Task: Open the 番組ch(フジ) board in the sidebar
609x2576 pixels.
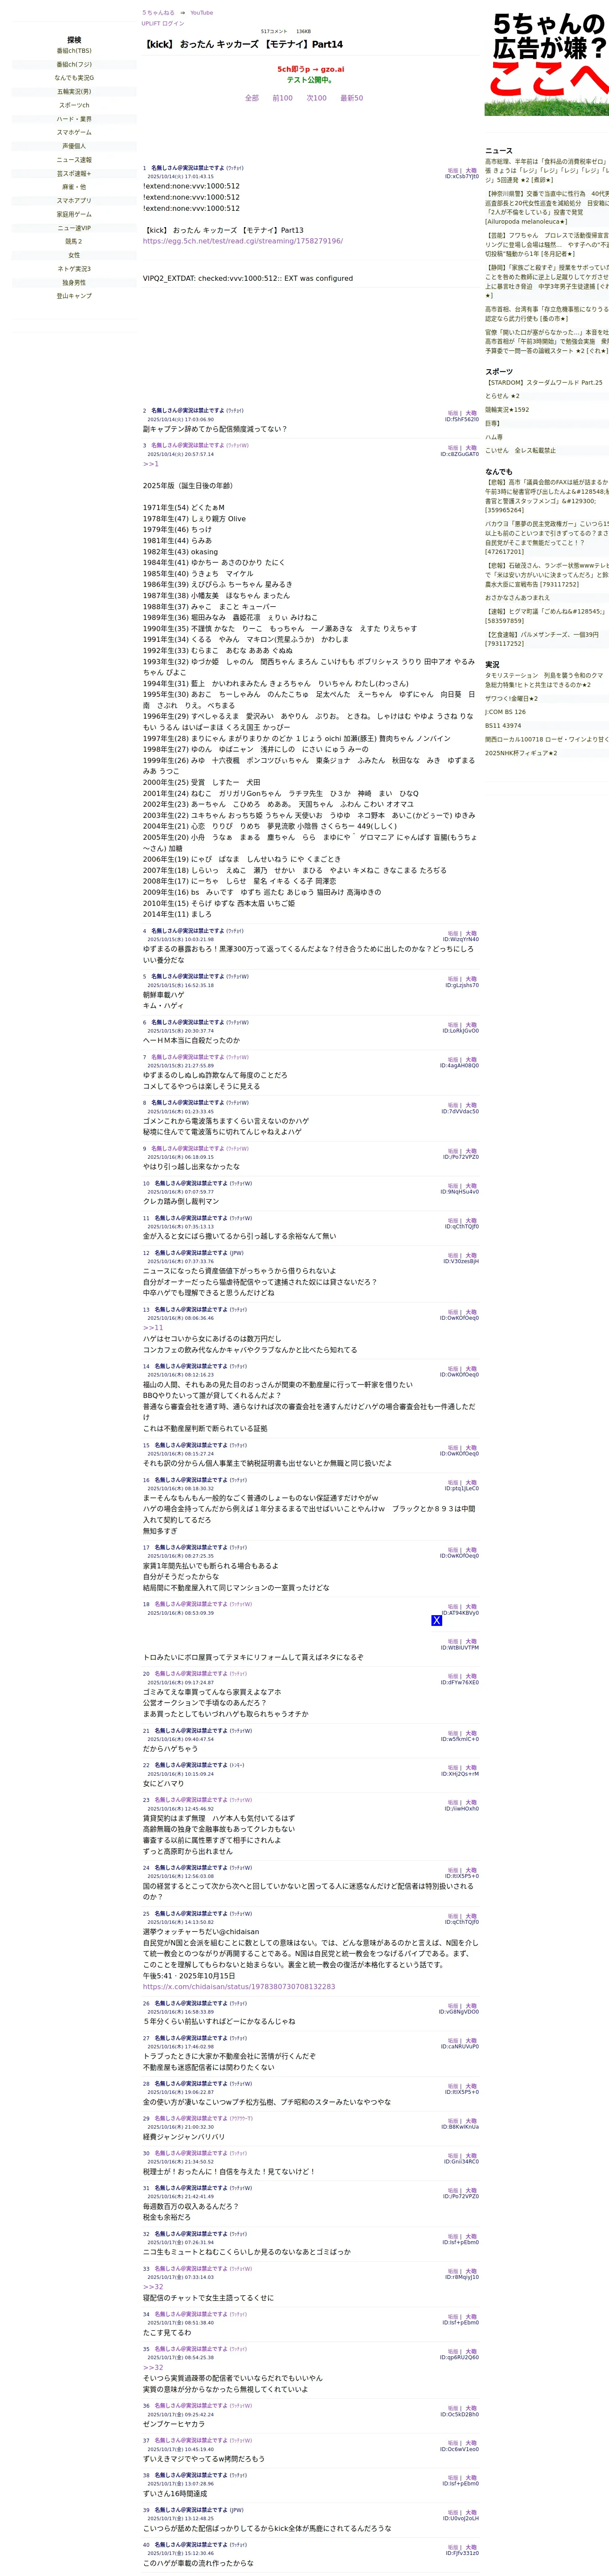Action: (x=74, y=64)
